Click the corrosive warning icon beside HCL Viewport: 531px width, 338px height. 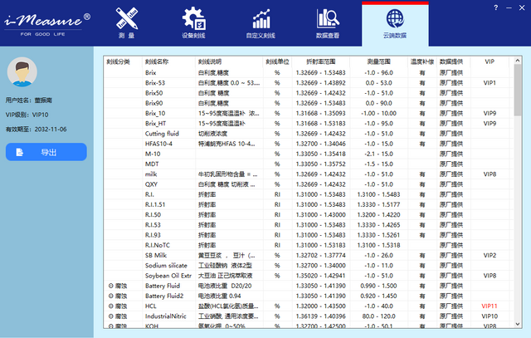pyautogui.click(x=111, y=306)
